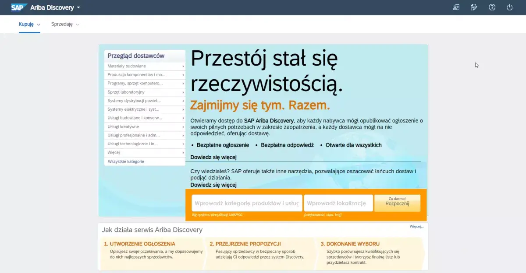Expand the Więcej category row
The width and height of the screenshot is (526, 273).
(x=145, y=152)
